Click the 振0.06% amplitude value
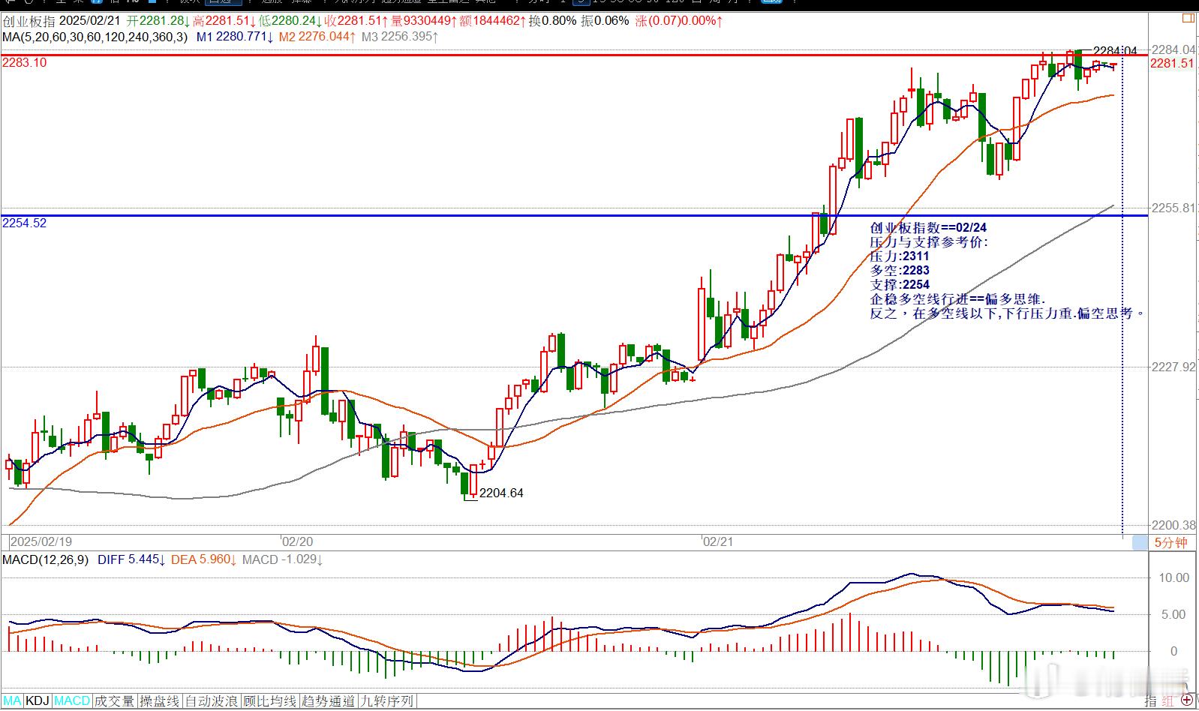 pyautogui.click(x=605, y=21)
